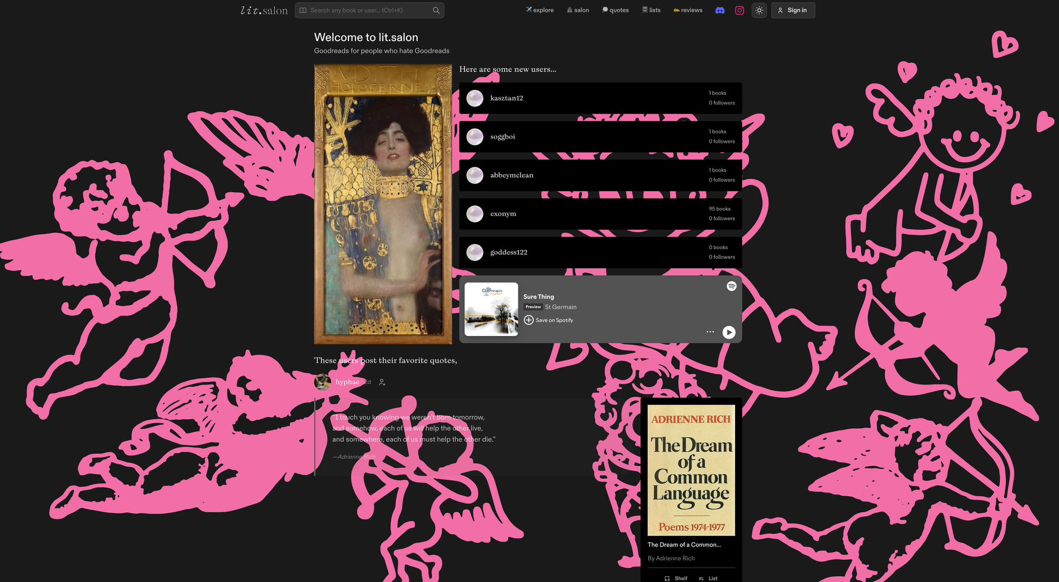Go to the lists page
Image resolution: width=1059 pixels, height=582 pixels.
click(651, 10)
